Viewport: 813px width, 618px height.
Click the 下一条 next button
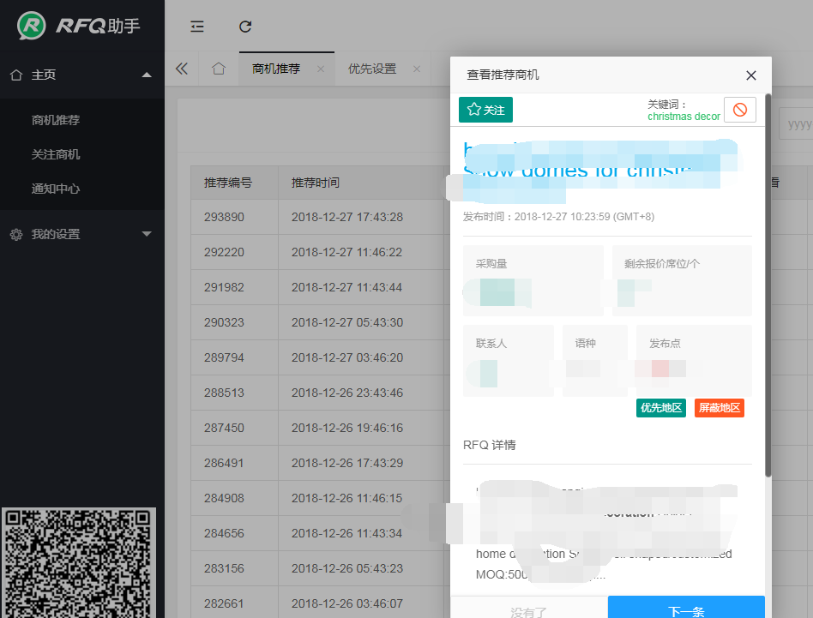(x=686, y=610)
